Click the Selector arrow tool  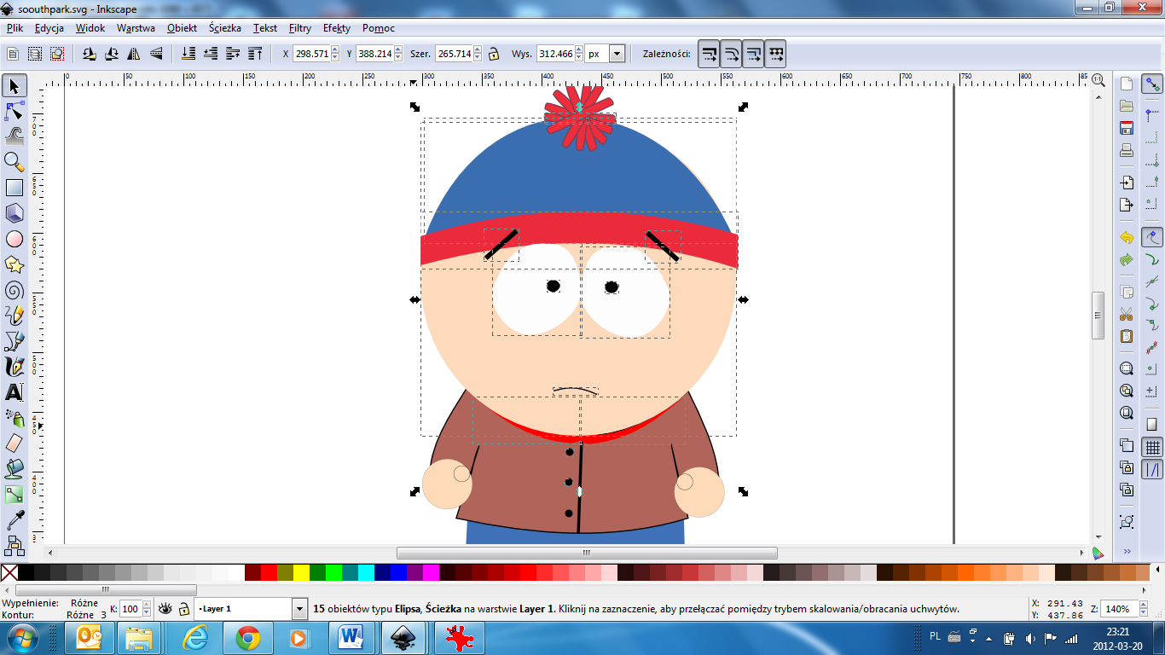pyautogui.click(x=14, y=85)
